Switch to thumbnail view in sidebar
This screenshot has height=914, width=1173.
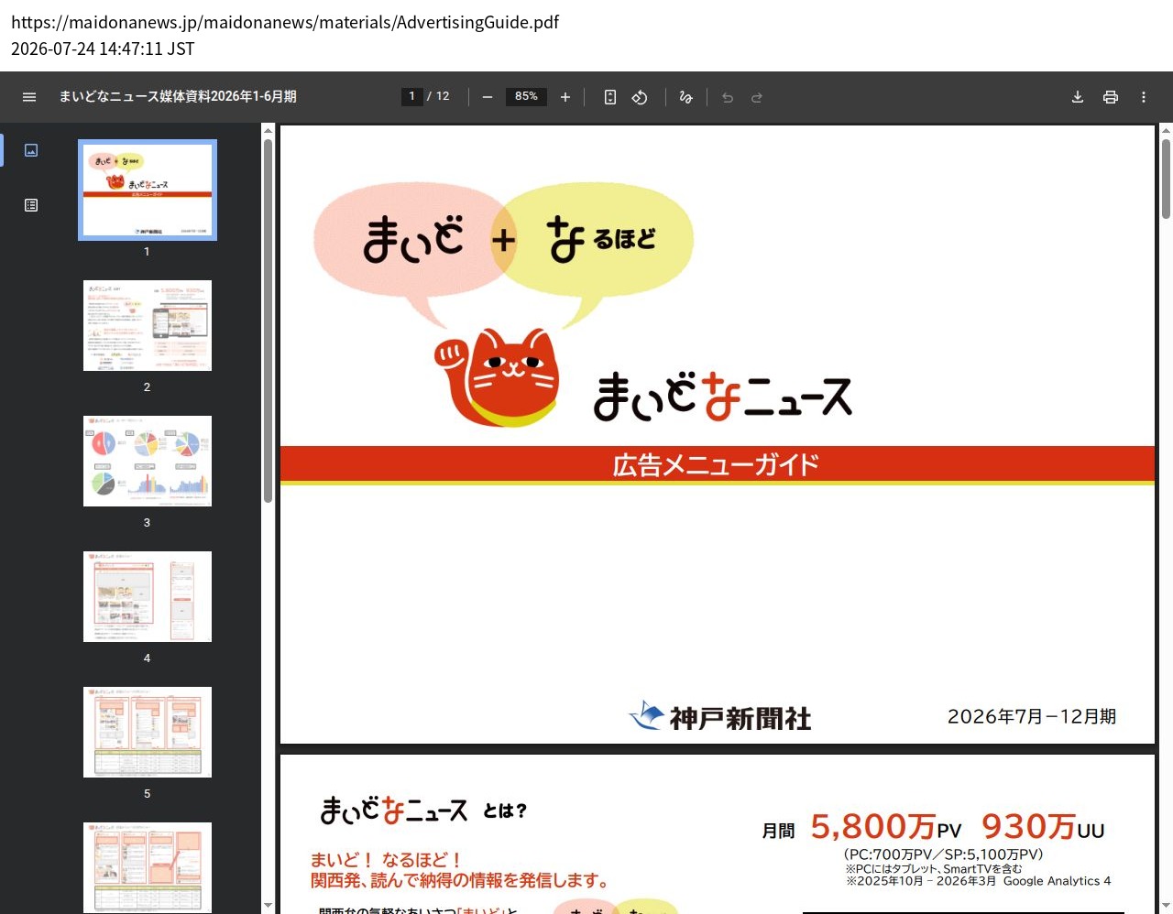(31, 150)
